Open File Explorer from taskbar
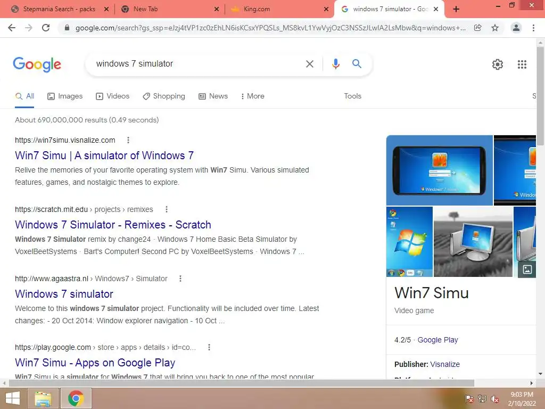Viewport: 545px width, 409px height. tap(43, 398)
